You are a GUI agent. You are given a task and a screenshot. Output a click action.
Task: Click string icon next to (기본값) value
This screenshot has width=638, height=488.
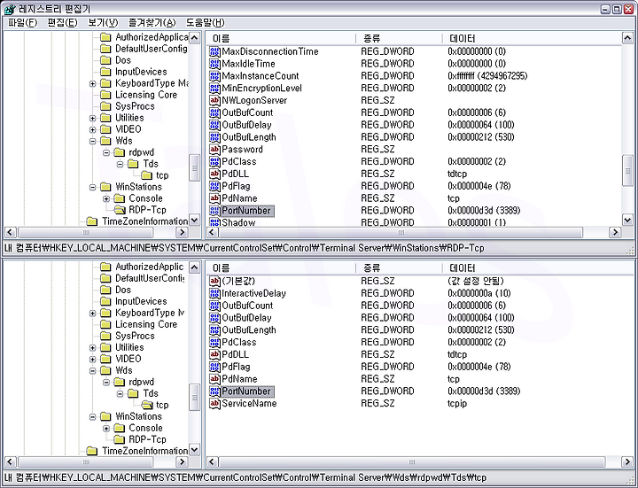214,281
